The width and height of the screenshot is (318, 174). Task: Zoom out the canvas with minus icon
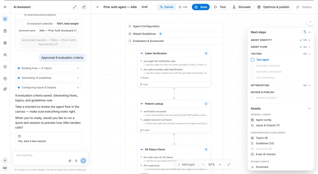point(203,164)
